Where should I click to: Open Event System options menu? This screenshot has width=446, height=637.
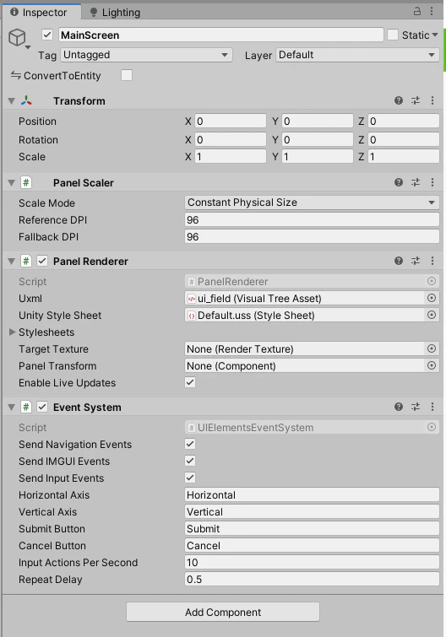(x=432, y=407)
